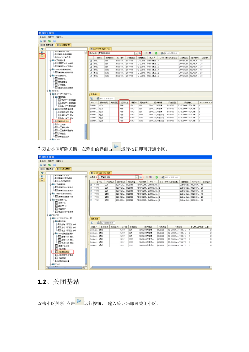Toggle checkbox of row 221 user 30, upper table

click(x=91, y=67)
